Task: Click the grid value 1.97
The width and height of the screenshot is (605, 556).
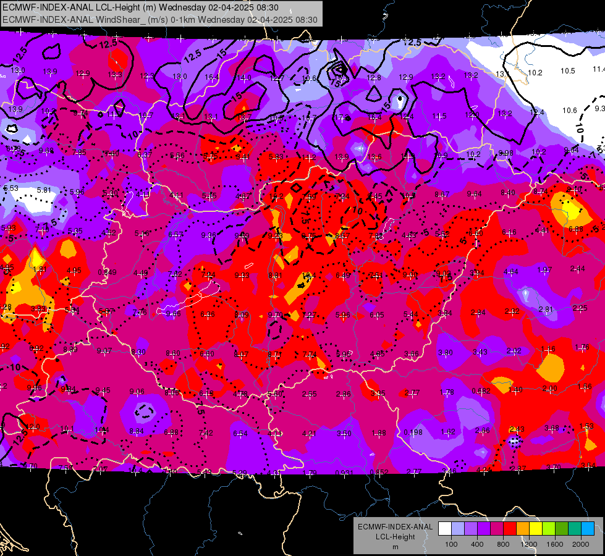Action: point(544,269)
